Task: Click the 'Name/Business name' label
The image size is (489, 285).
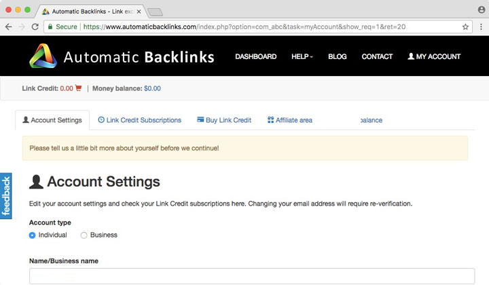Action: 64,261
